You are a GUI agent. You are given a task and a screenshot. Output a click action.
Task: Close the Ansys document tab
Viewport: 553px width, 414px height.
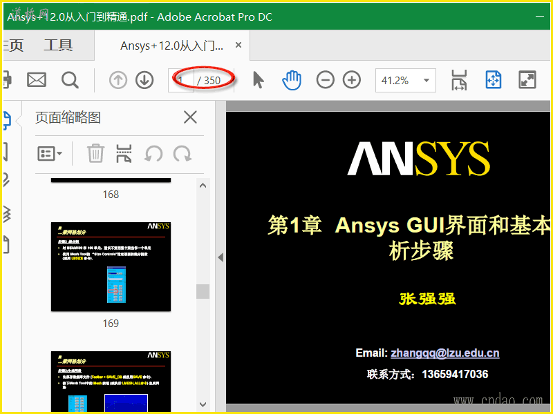pos(238,45)
